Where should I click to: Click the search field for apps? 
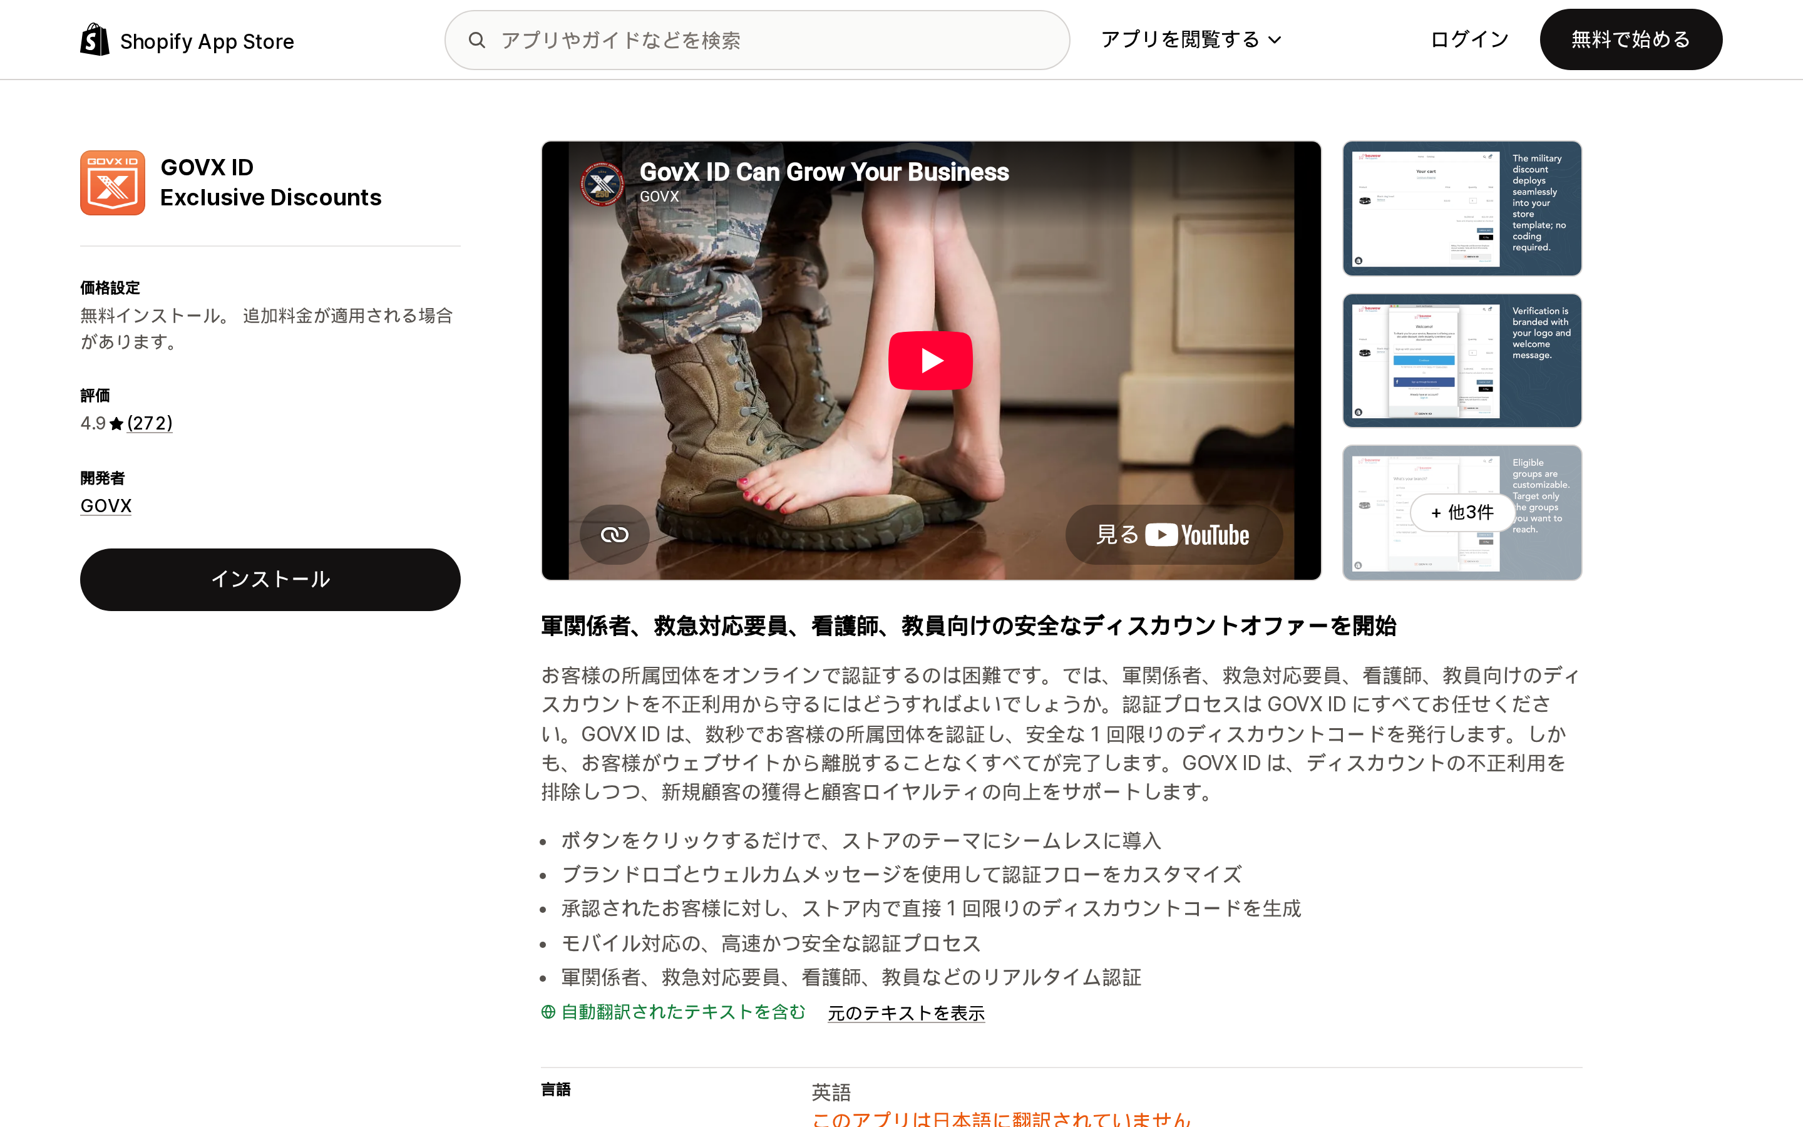pyautogui.click(x=757, y=40)
